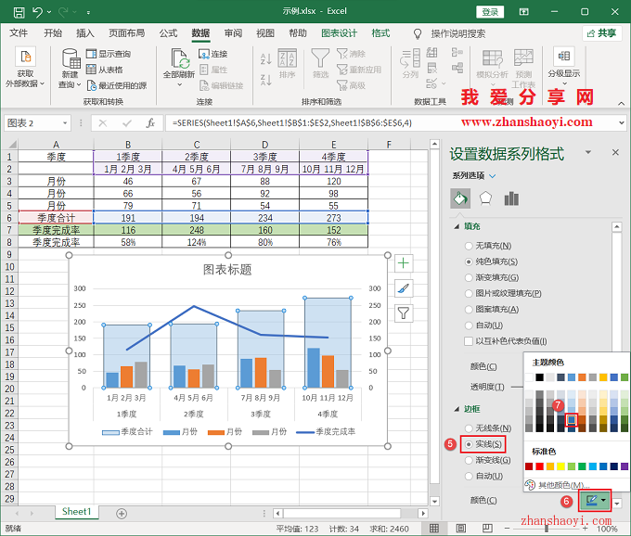Viewport: 631px width, 536px height.
Task: Click the Refresh All (全部刷新) icon
Action: [179, 58]
